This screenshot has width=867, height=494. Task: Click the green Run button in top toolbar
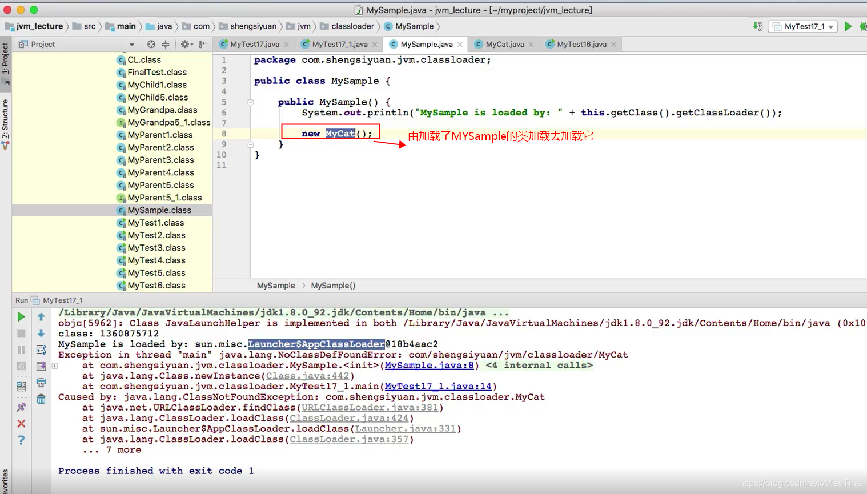tap(848, 26)
